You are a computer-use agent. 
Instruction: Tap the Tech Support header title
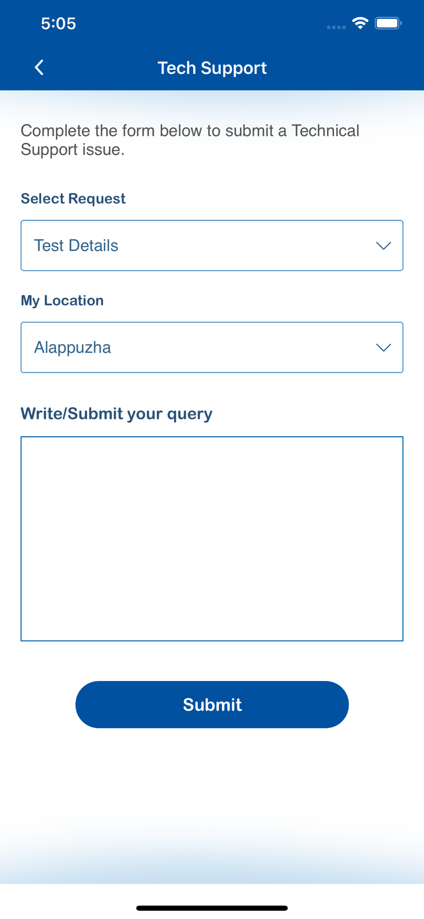[x=212, y=68]
